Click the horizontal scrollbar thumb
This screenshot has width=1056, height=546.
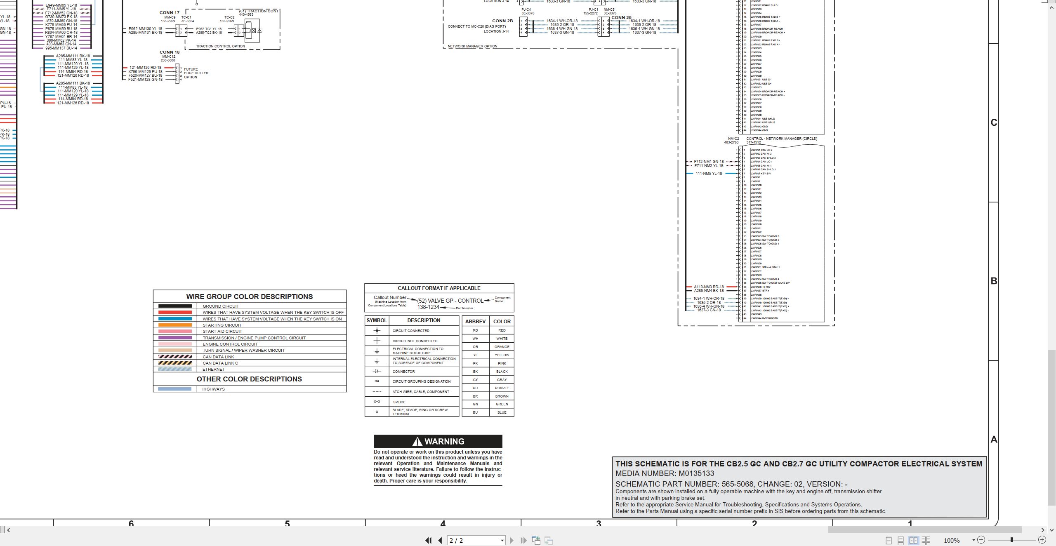point(925,530)
